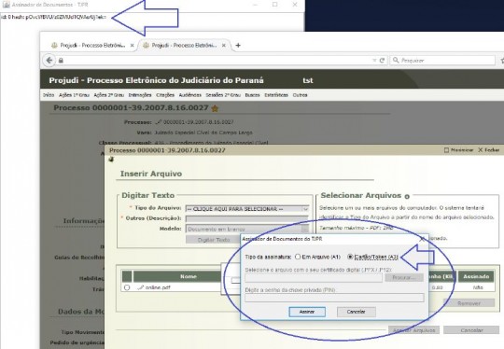Close the first Projudi browser tab
504x349 pixels.
[132, 46]
